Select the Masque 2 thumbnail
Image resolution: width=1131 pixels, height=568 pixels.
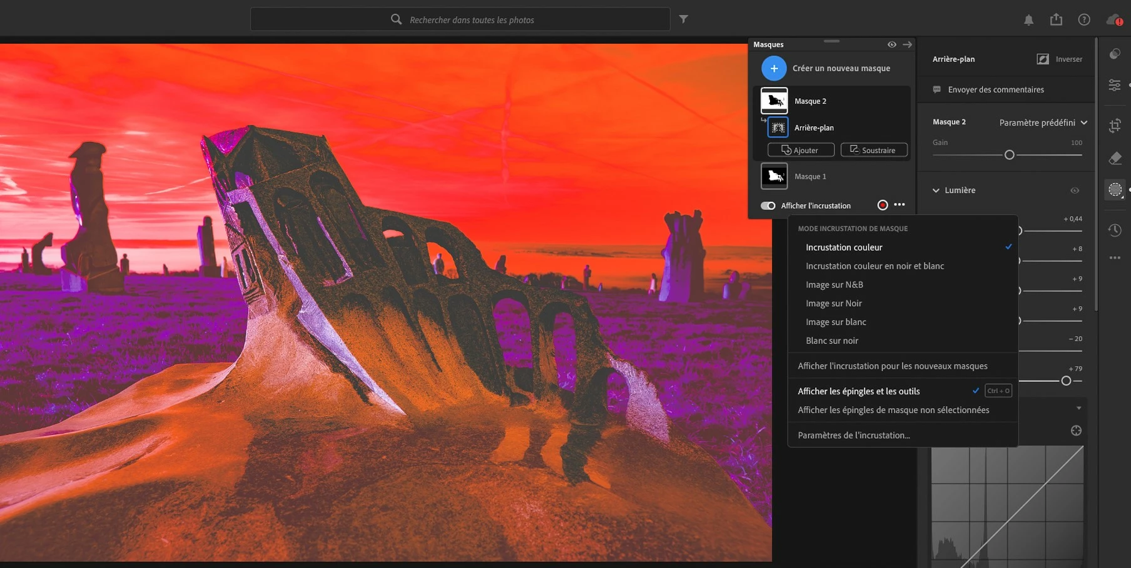pyautogui.click(x=774, y=101)
